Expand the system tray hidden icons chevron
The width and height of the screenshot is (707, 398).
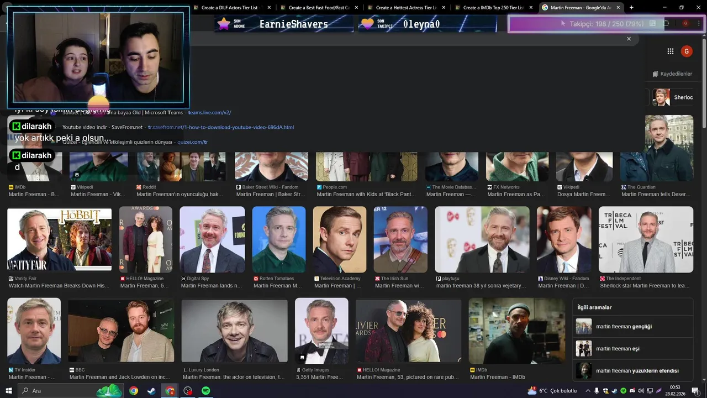tap(588, 391)
